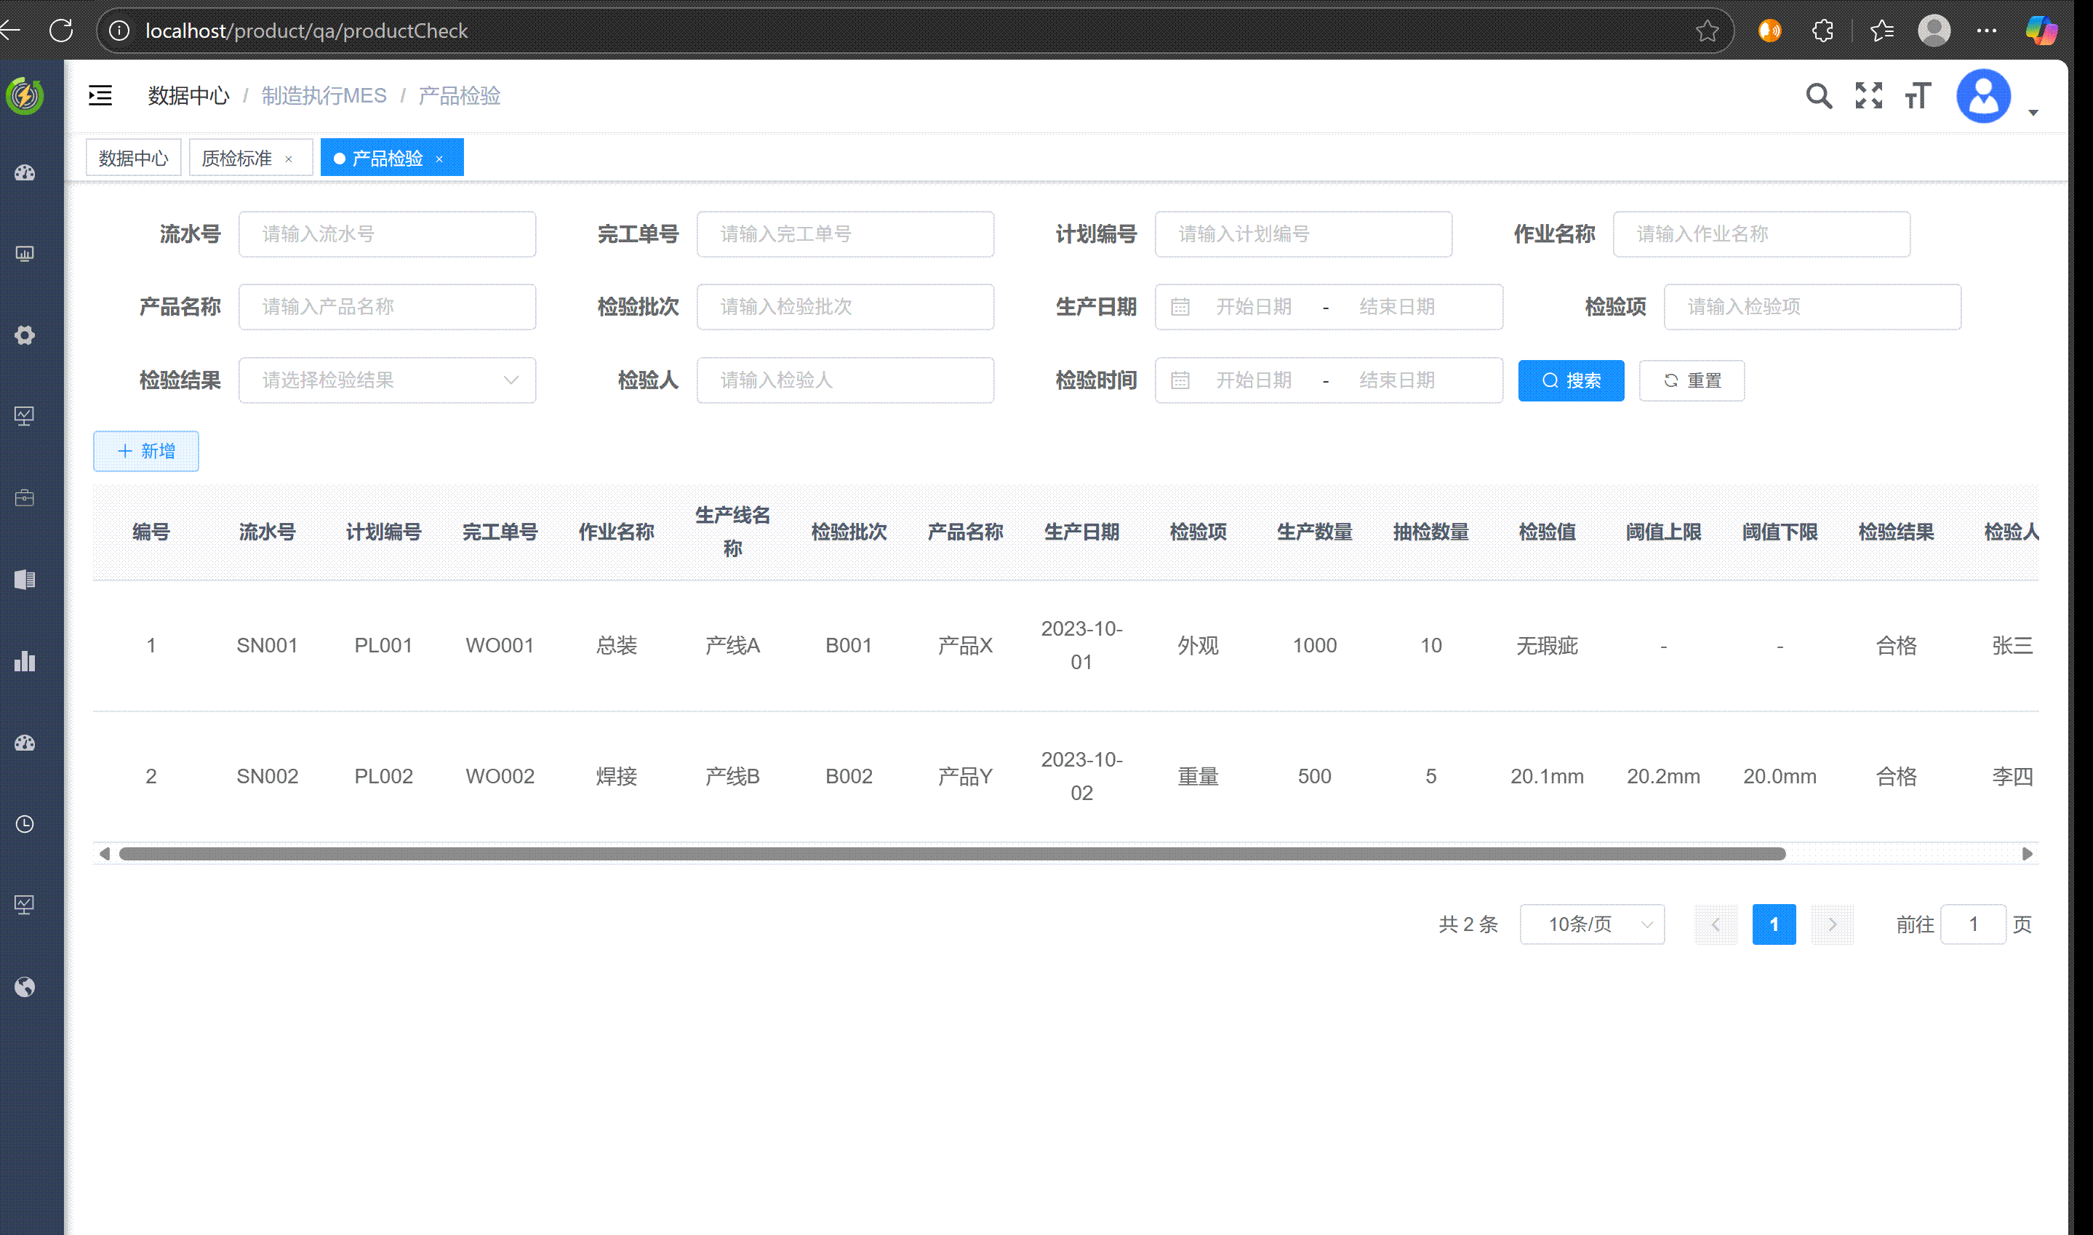Open the bar chart icon in sidebar
This screenshot has height=1235, width=2093.
25,662
